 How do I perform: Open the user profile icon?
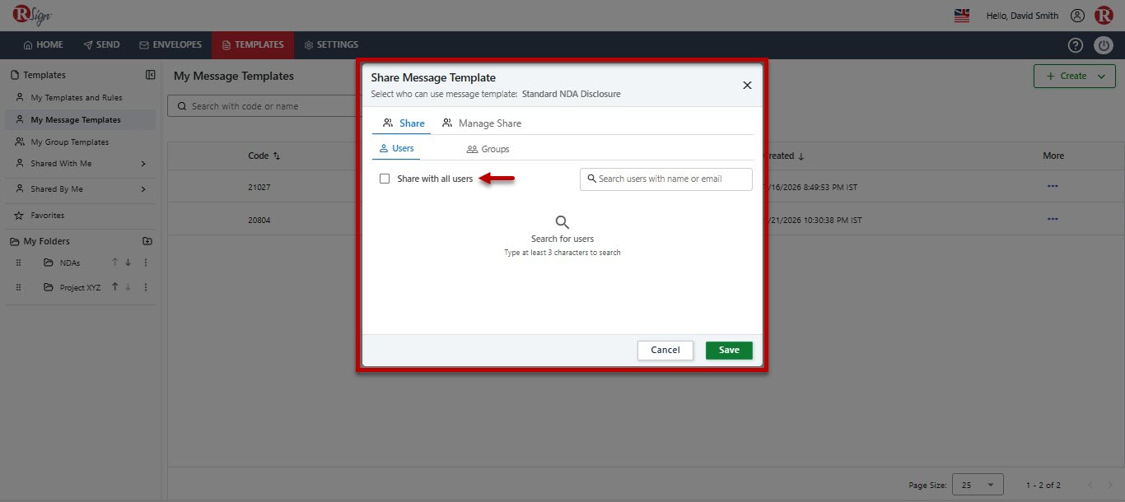tap(1077, 16)
